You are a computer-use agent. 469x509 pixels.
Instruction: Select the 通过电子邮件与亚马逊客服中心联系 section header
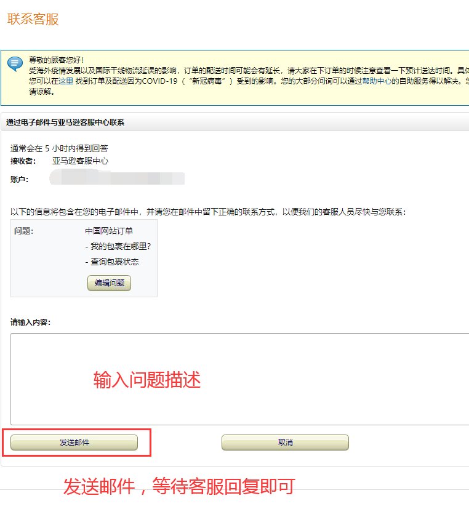pyautogui.click(x=65, y=122)
